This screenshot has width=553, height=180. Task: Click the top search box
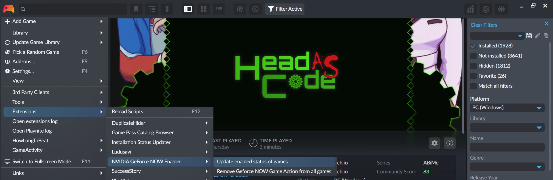[73, 9]
